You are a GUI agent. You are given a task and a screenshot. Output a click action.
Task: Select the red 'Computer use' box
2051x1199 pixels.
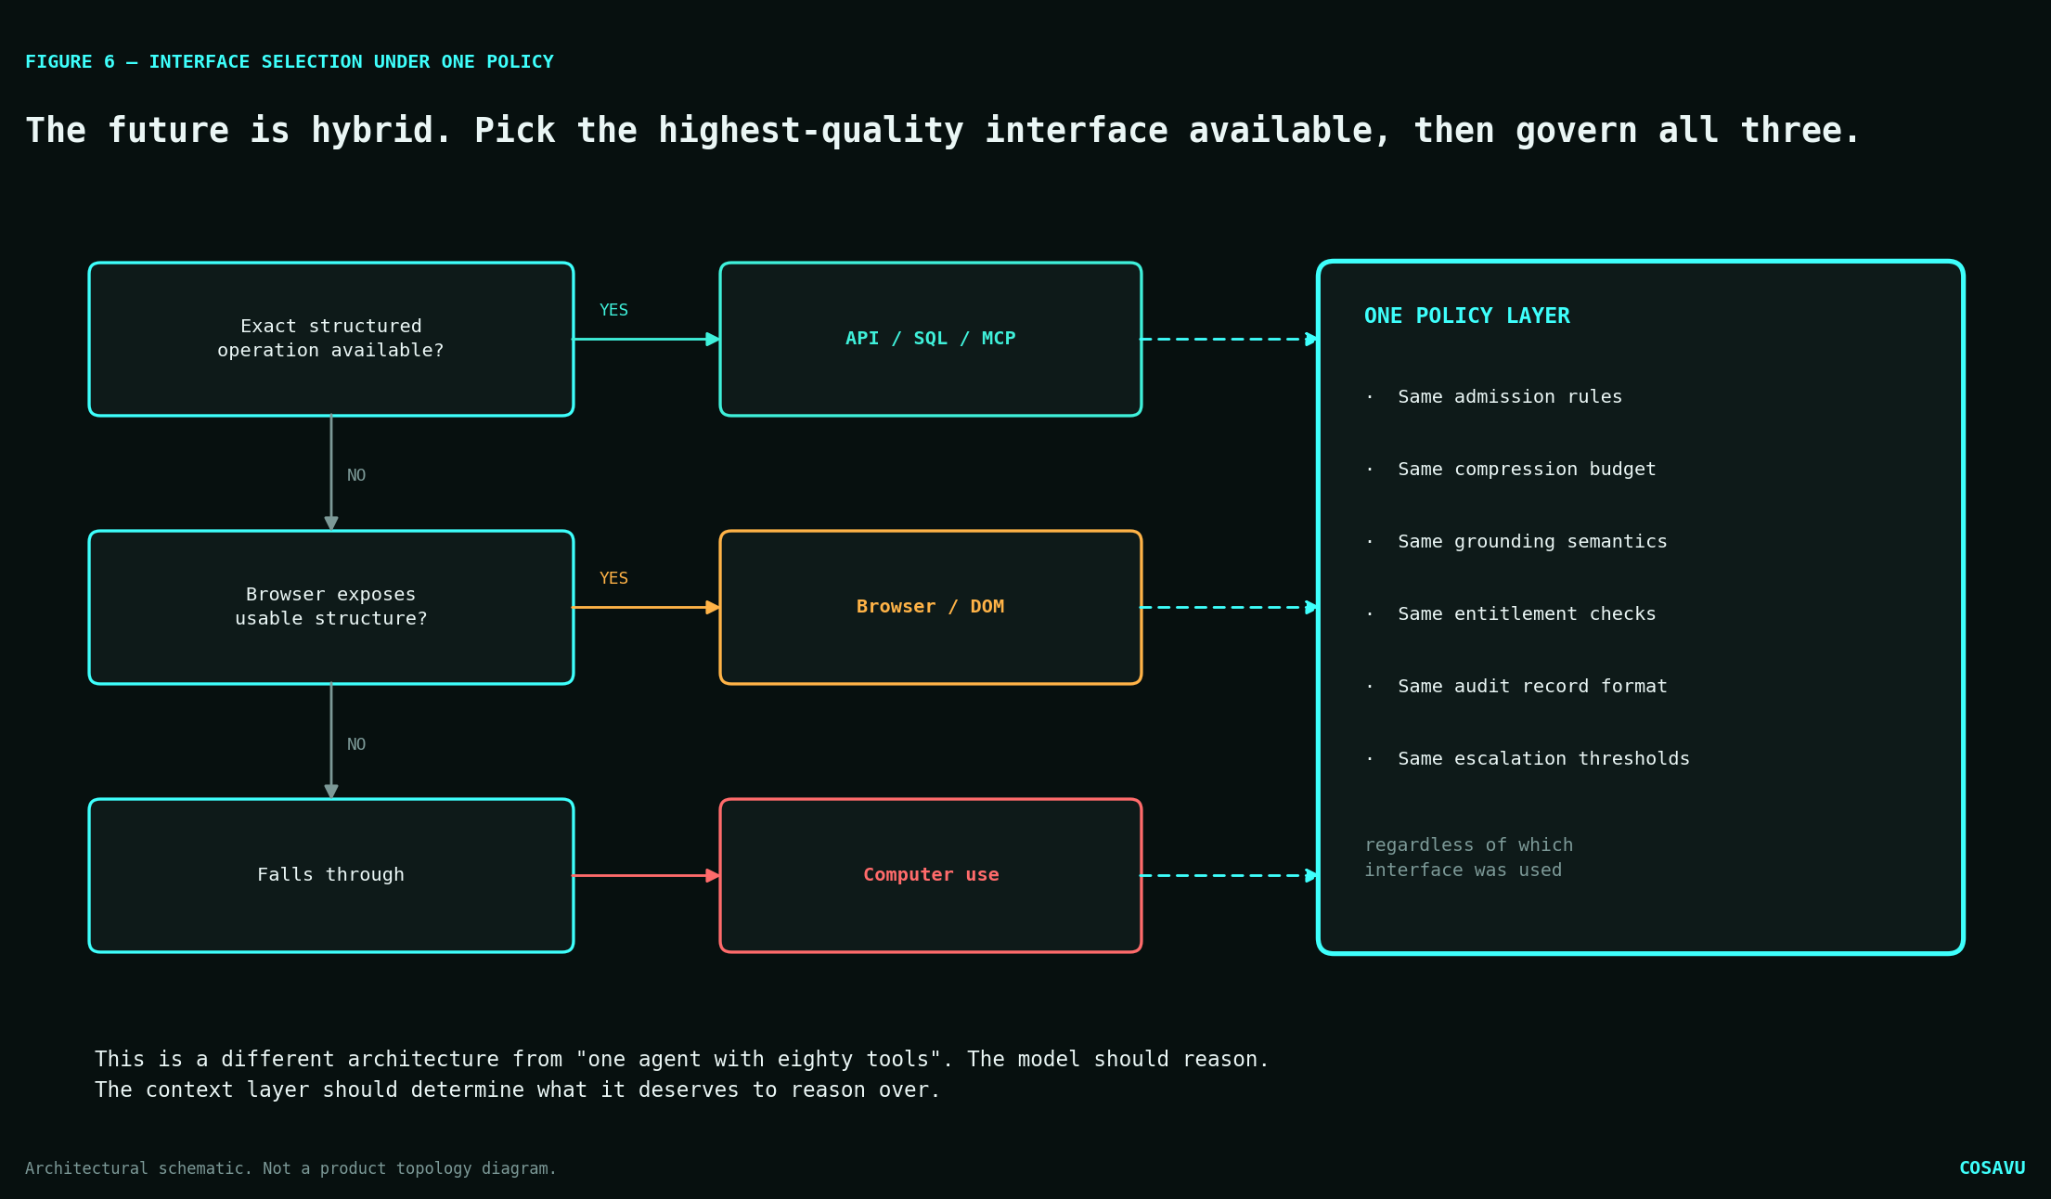[931, 875]
